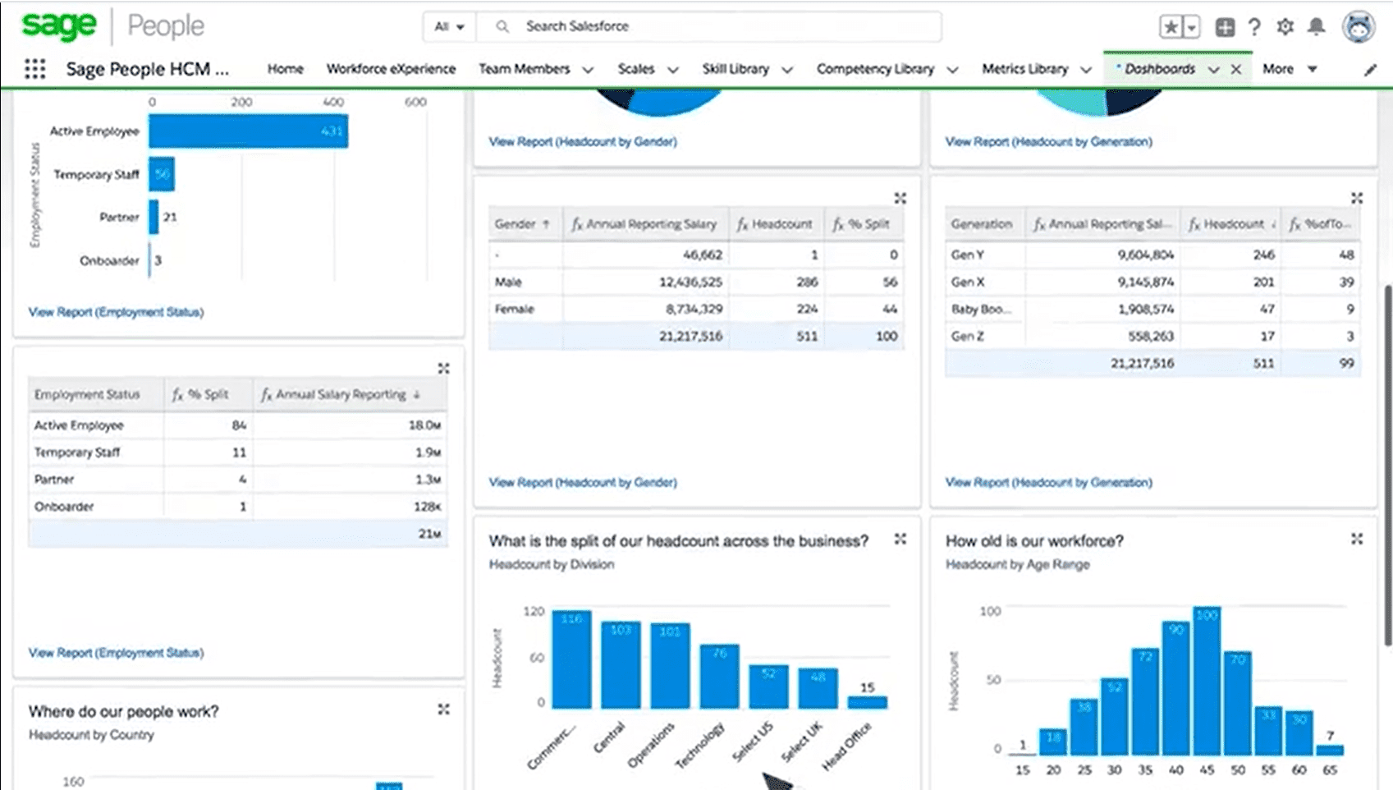Open the Help question mark icon

(1254, 27)
